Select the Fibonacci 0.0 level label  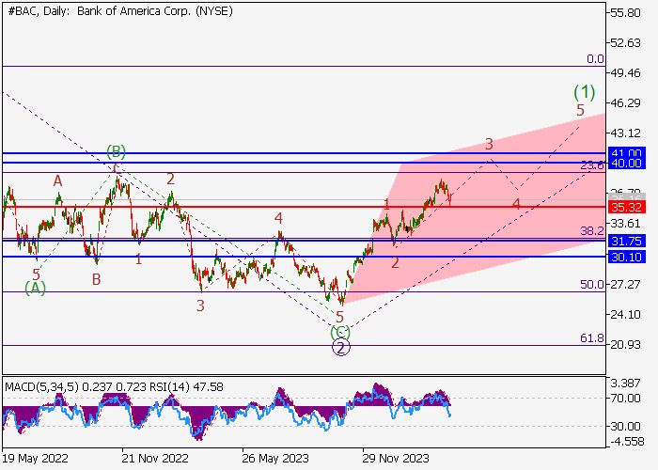[x=595, y=59]
